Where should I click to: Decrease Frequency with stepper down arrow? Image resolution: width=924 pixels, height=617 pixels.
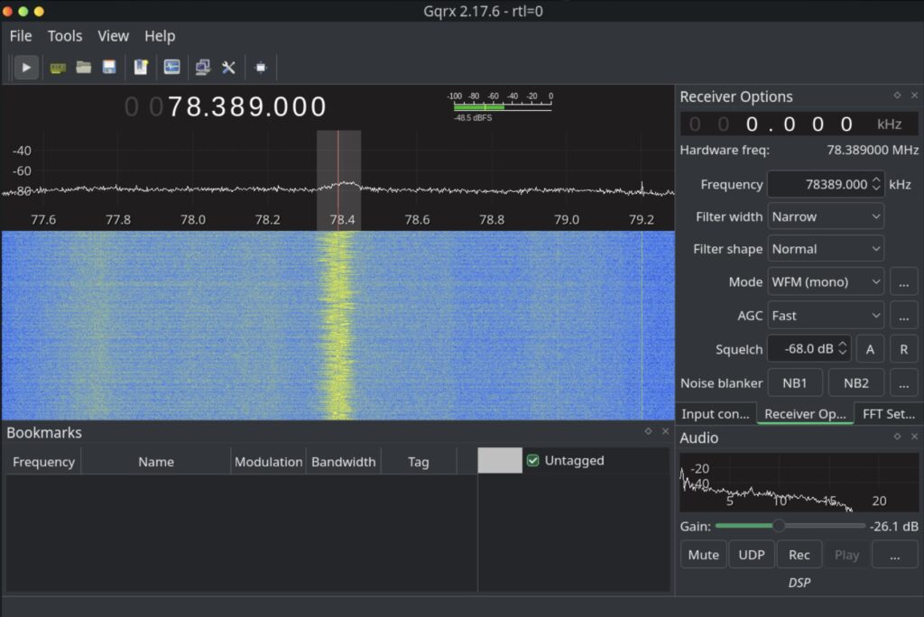point(876,189)
